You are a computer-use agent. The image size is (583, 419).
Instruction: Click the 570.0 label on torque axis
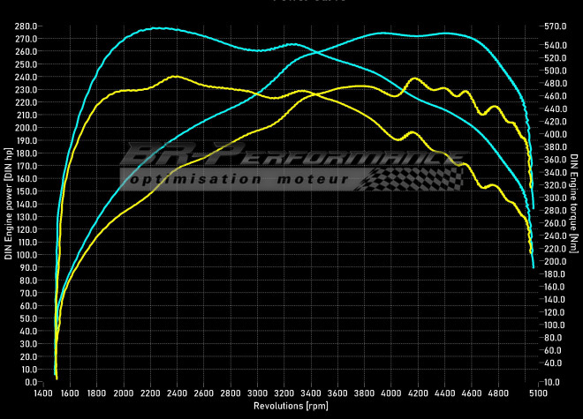click(554, 26)
